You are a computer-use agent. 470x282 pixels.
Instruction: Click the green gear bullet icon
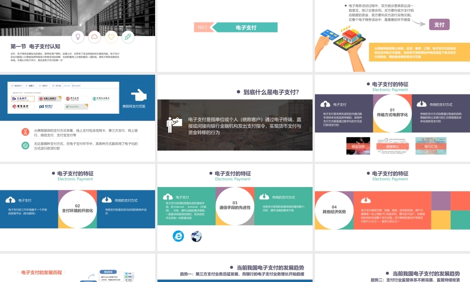(x=25, y=145)
